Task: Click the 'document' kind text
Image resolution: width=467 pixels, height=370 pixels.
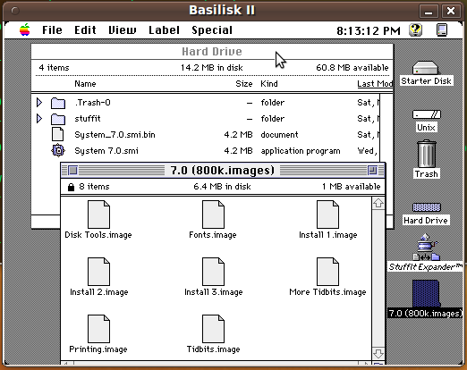Action: click(x=279, y=135)
